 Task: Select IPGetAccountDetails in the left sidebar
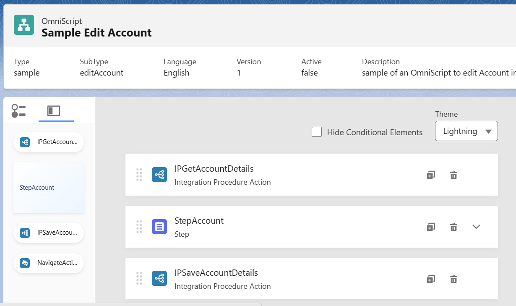(x=48, y=142)
